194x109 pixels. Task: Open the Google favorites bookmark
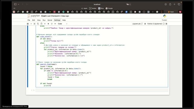(109, 8)
